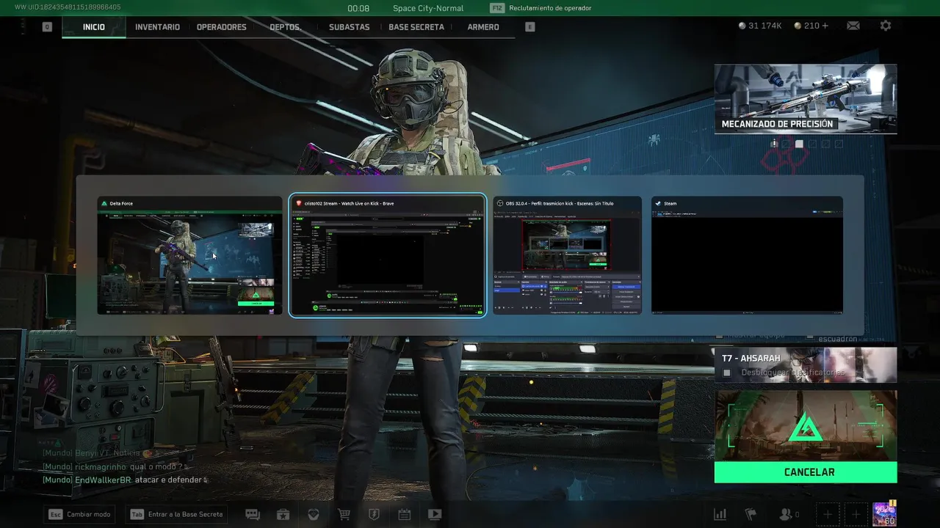Click the flag icon in bottom bar
This screenshot has height=528, width=940.
click(x=751, y=515)
